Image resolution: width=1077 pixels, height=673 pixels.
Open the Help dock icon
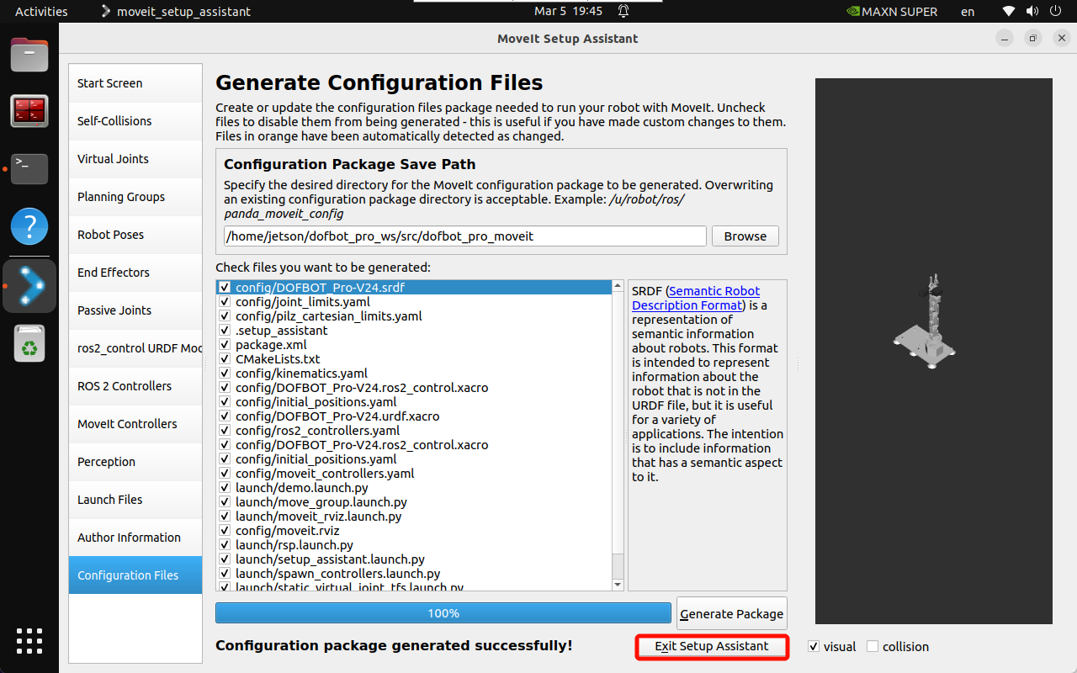pos(29,226)
